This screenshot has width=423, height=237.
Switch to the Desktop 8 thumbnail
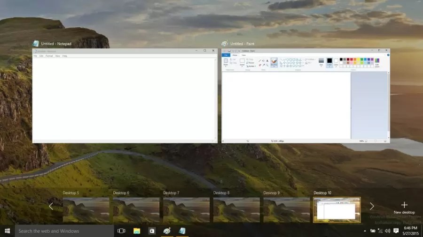pos(236,210)
